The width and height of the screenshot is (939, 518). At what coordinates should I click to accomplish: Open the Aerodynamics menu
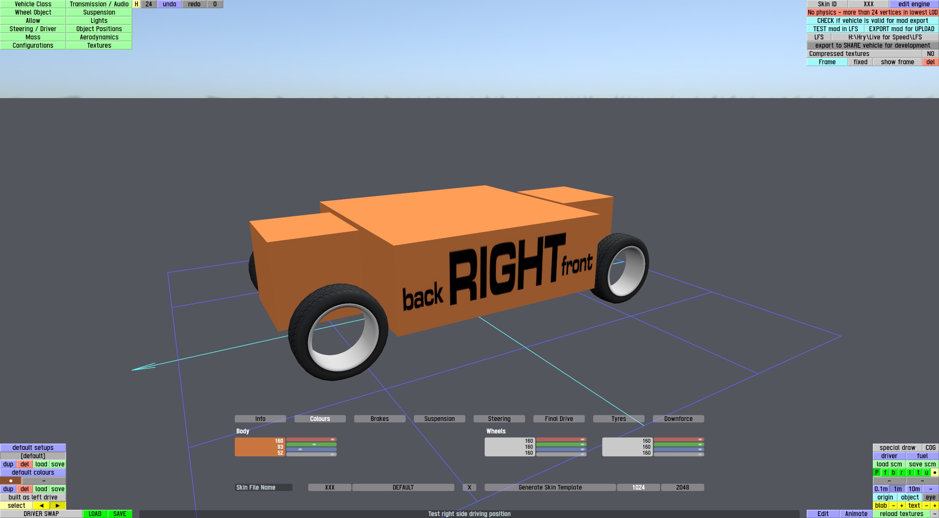coord(99,37)
